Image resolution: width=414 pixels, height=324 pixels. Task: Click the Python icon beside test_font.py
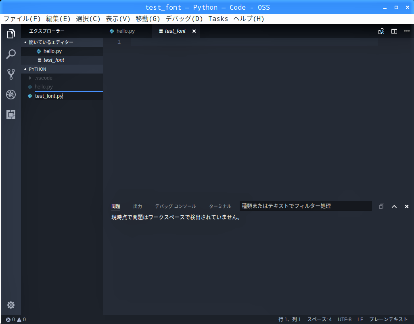(30, 96)
